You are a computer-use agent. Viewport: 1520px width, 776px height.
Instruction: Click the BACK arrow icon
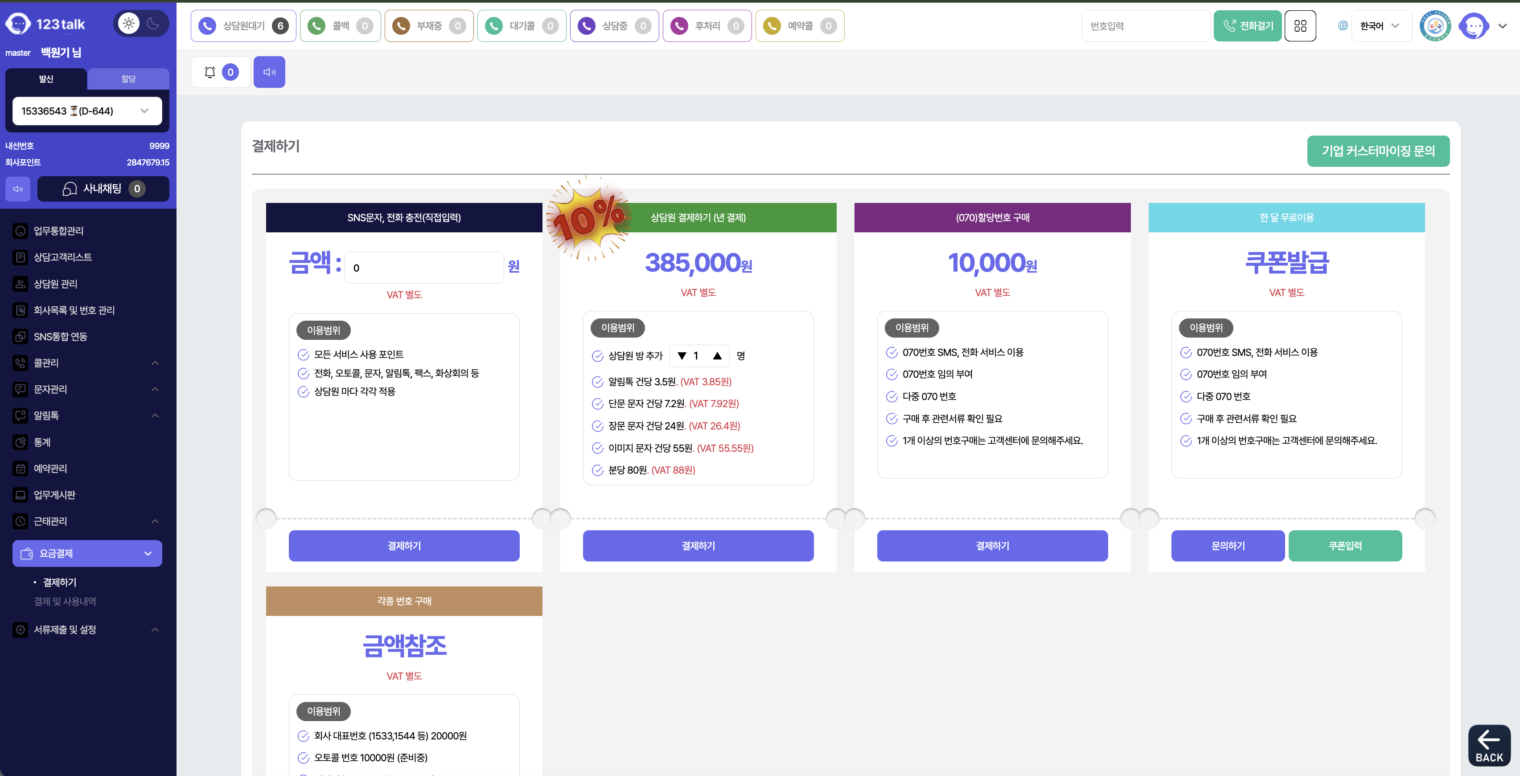1489,745
